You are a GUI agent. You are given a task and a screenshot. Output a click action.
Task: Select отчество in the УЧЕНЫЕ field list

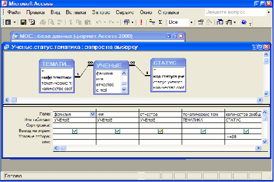point(105,85)
